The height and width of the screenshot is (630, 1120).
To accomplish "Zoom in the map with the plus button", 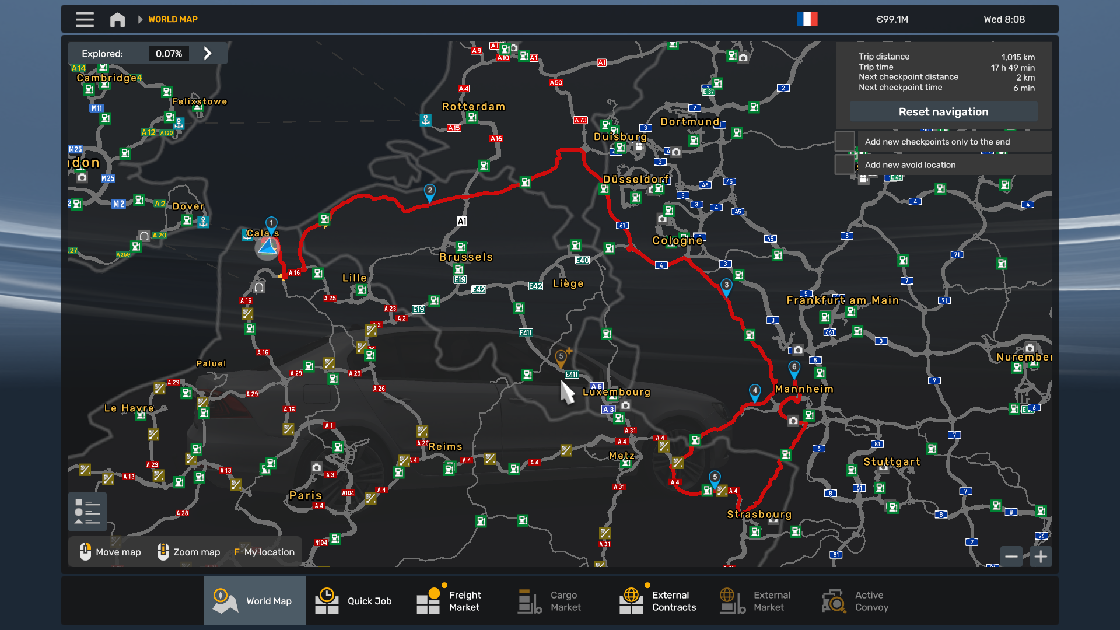I will (1041, 556).
